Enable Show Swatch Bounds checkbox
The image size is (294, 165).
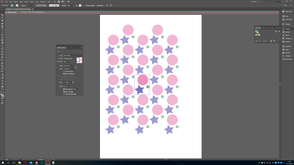point(64,94)
